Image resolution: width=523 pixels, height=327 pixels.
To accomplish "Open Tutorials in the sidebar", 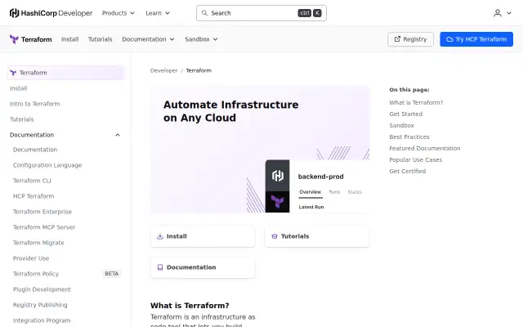I will point(22,119).
